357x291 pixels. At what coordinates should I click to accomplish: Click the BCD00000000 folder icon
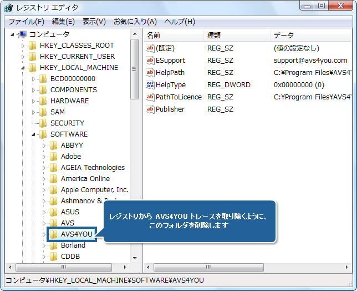(x=43, y=79)
